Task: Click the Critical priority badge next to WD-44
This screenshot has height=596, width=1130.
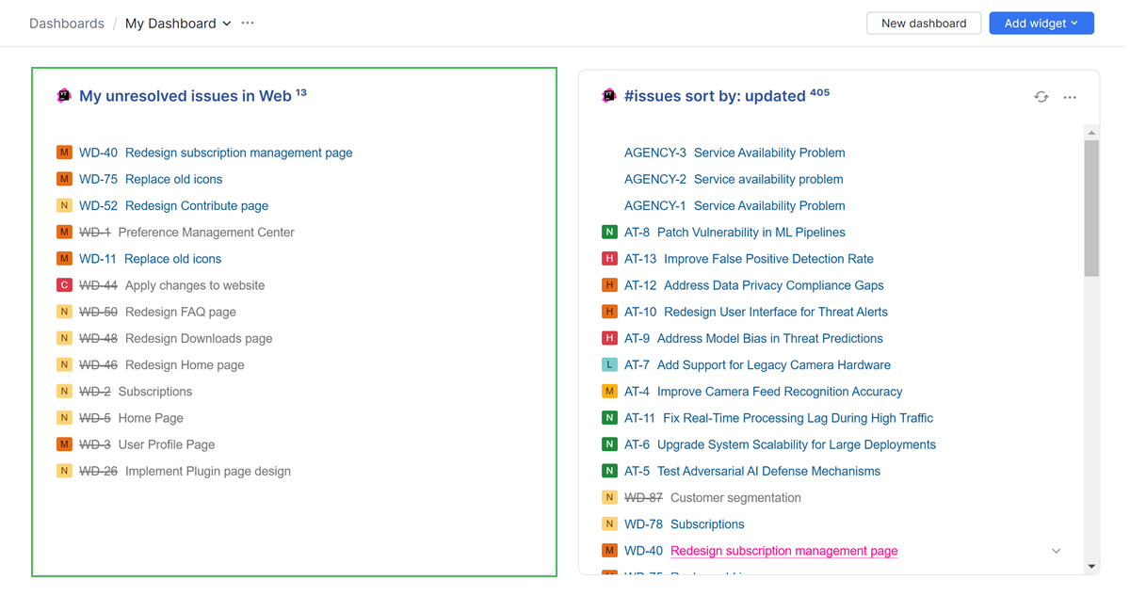Action: [x=63, y=284]
